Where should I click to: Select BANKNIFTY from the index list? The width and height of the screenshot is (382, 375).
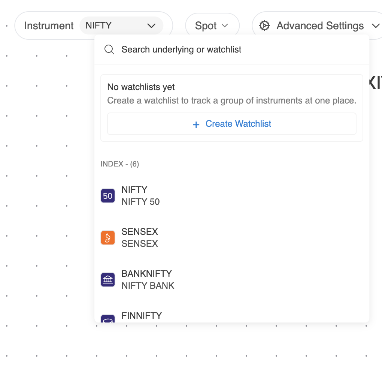pyautogui.click(x=232, y=280)
